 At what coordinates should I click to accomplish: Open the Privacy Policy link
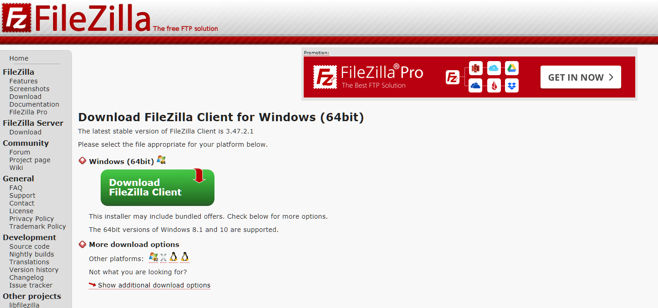31,219
